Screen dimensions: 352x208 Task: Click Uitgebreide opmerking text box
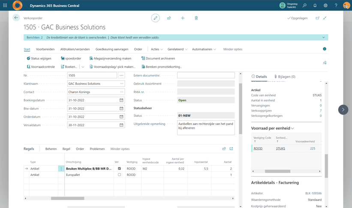click(206, 128)
